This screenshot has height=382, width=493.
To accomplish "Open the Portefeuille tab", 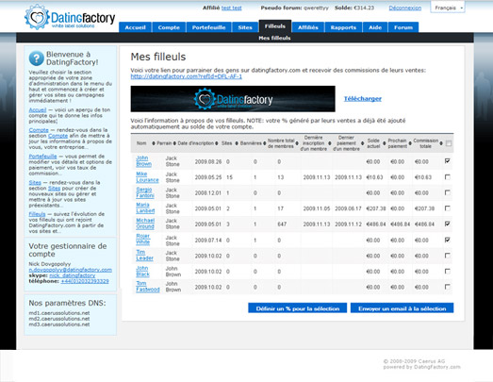I will pyautogui.click(x=208, y=27).
